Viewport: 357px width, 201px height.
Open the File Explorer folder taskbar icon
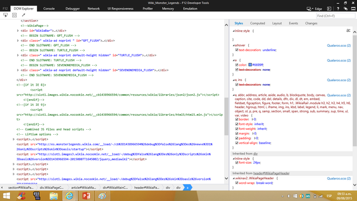coord(54,196)
